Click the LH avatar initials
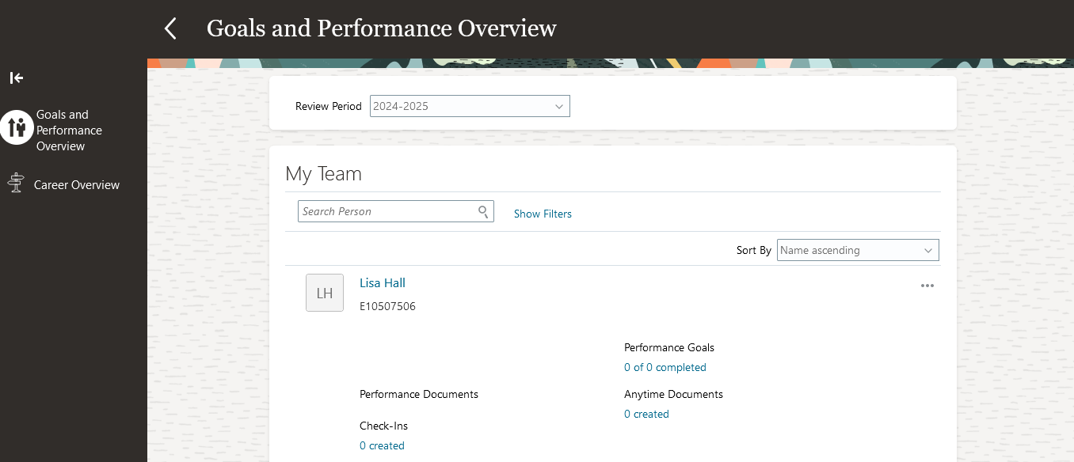Viewport: 1074px width, 462px height. pos(324,292)
